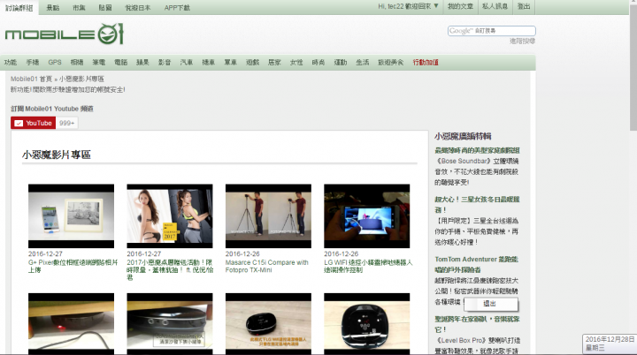Open the 超大心 Samsung article link
637x355 pixels.
click(x=478, y=205)
